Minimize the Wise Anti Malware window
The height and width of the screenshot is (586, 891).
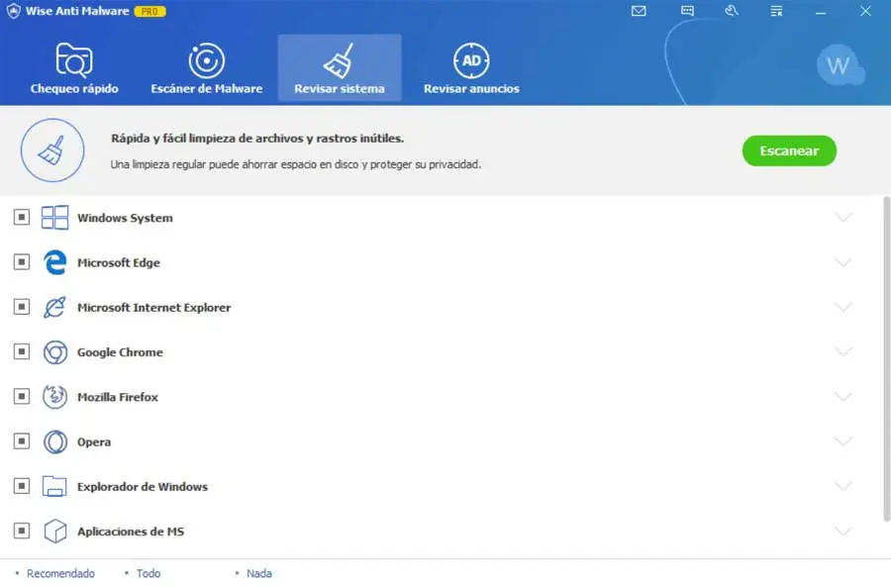821,11
